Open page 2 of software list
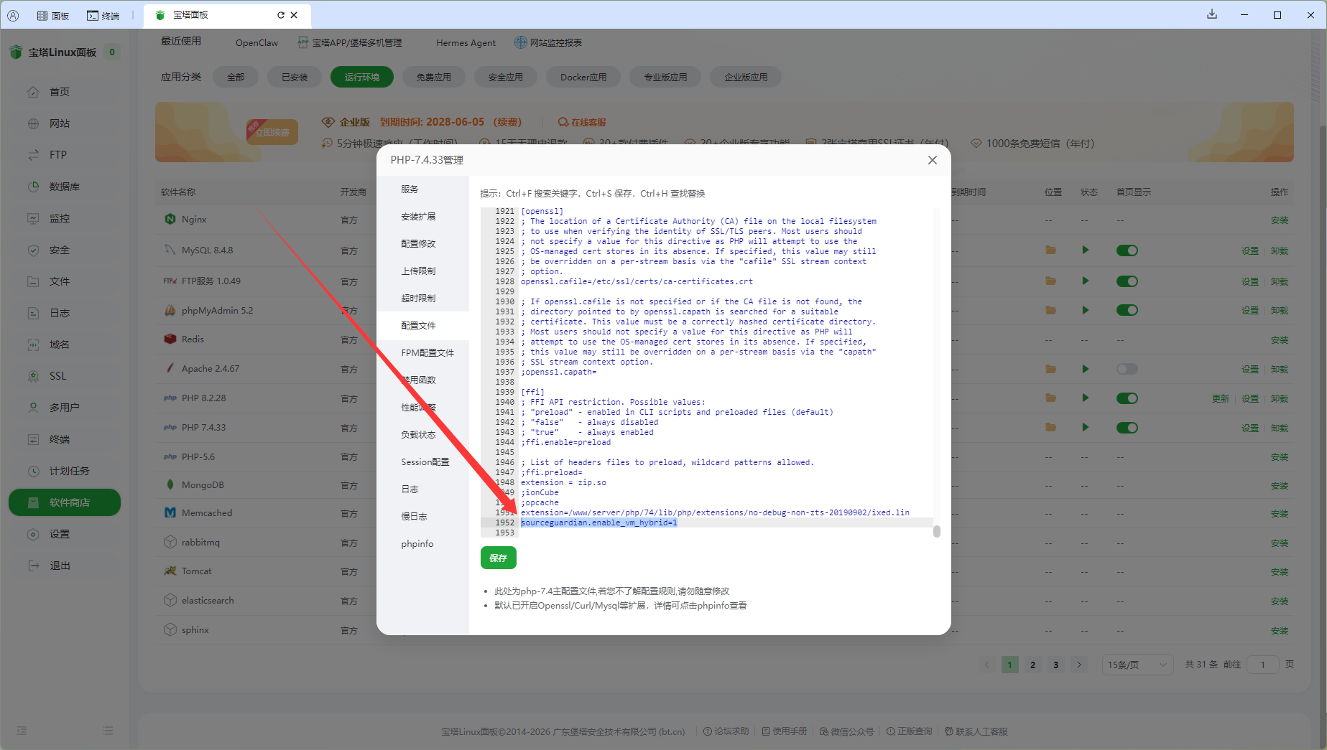 coord(1032,665)
